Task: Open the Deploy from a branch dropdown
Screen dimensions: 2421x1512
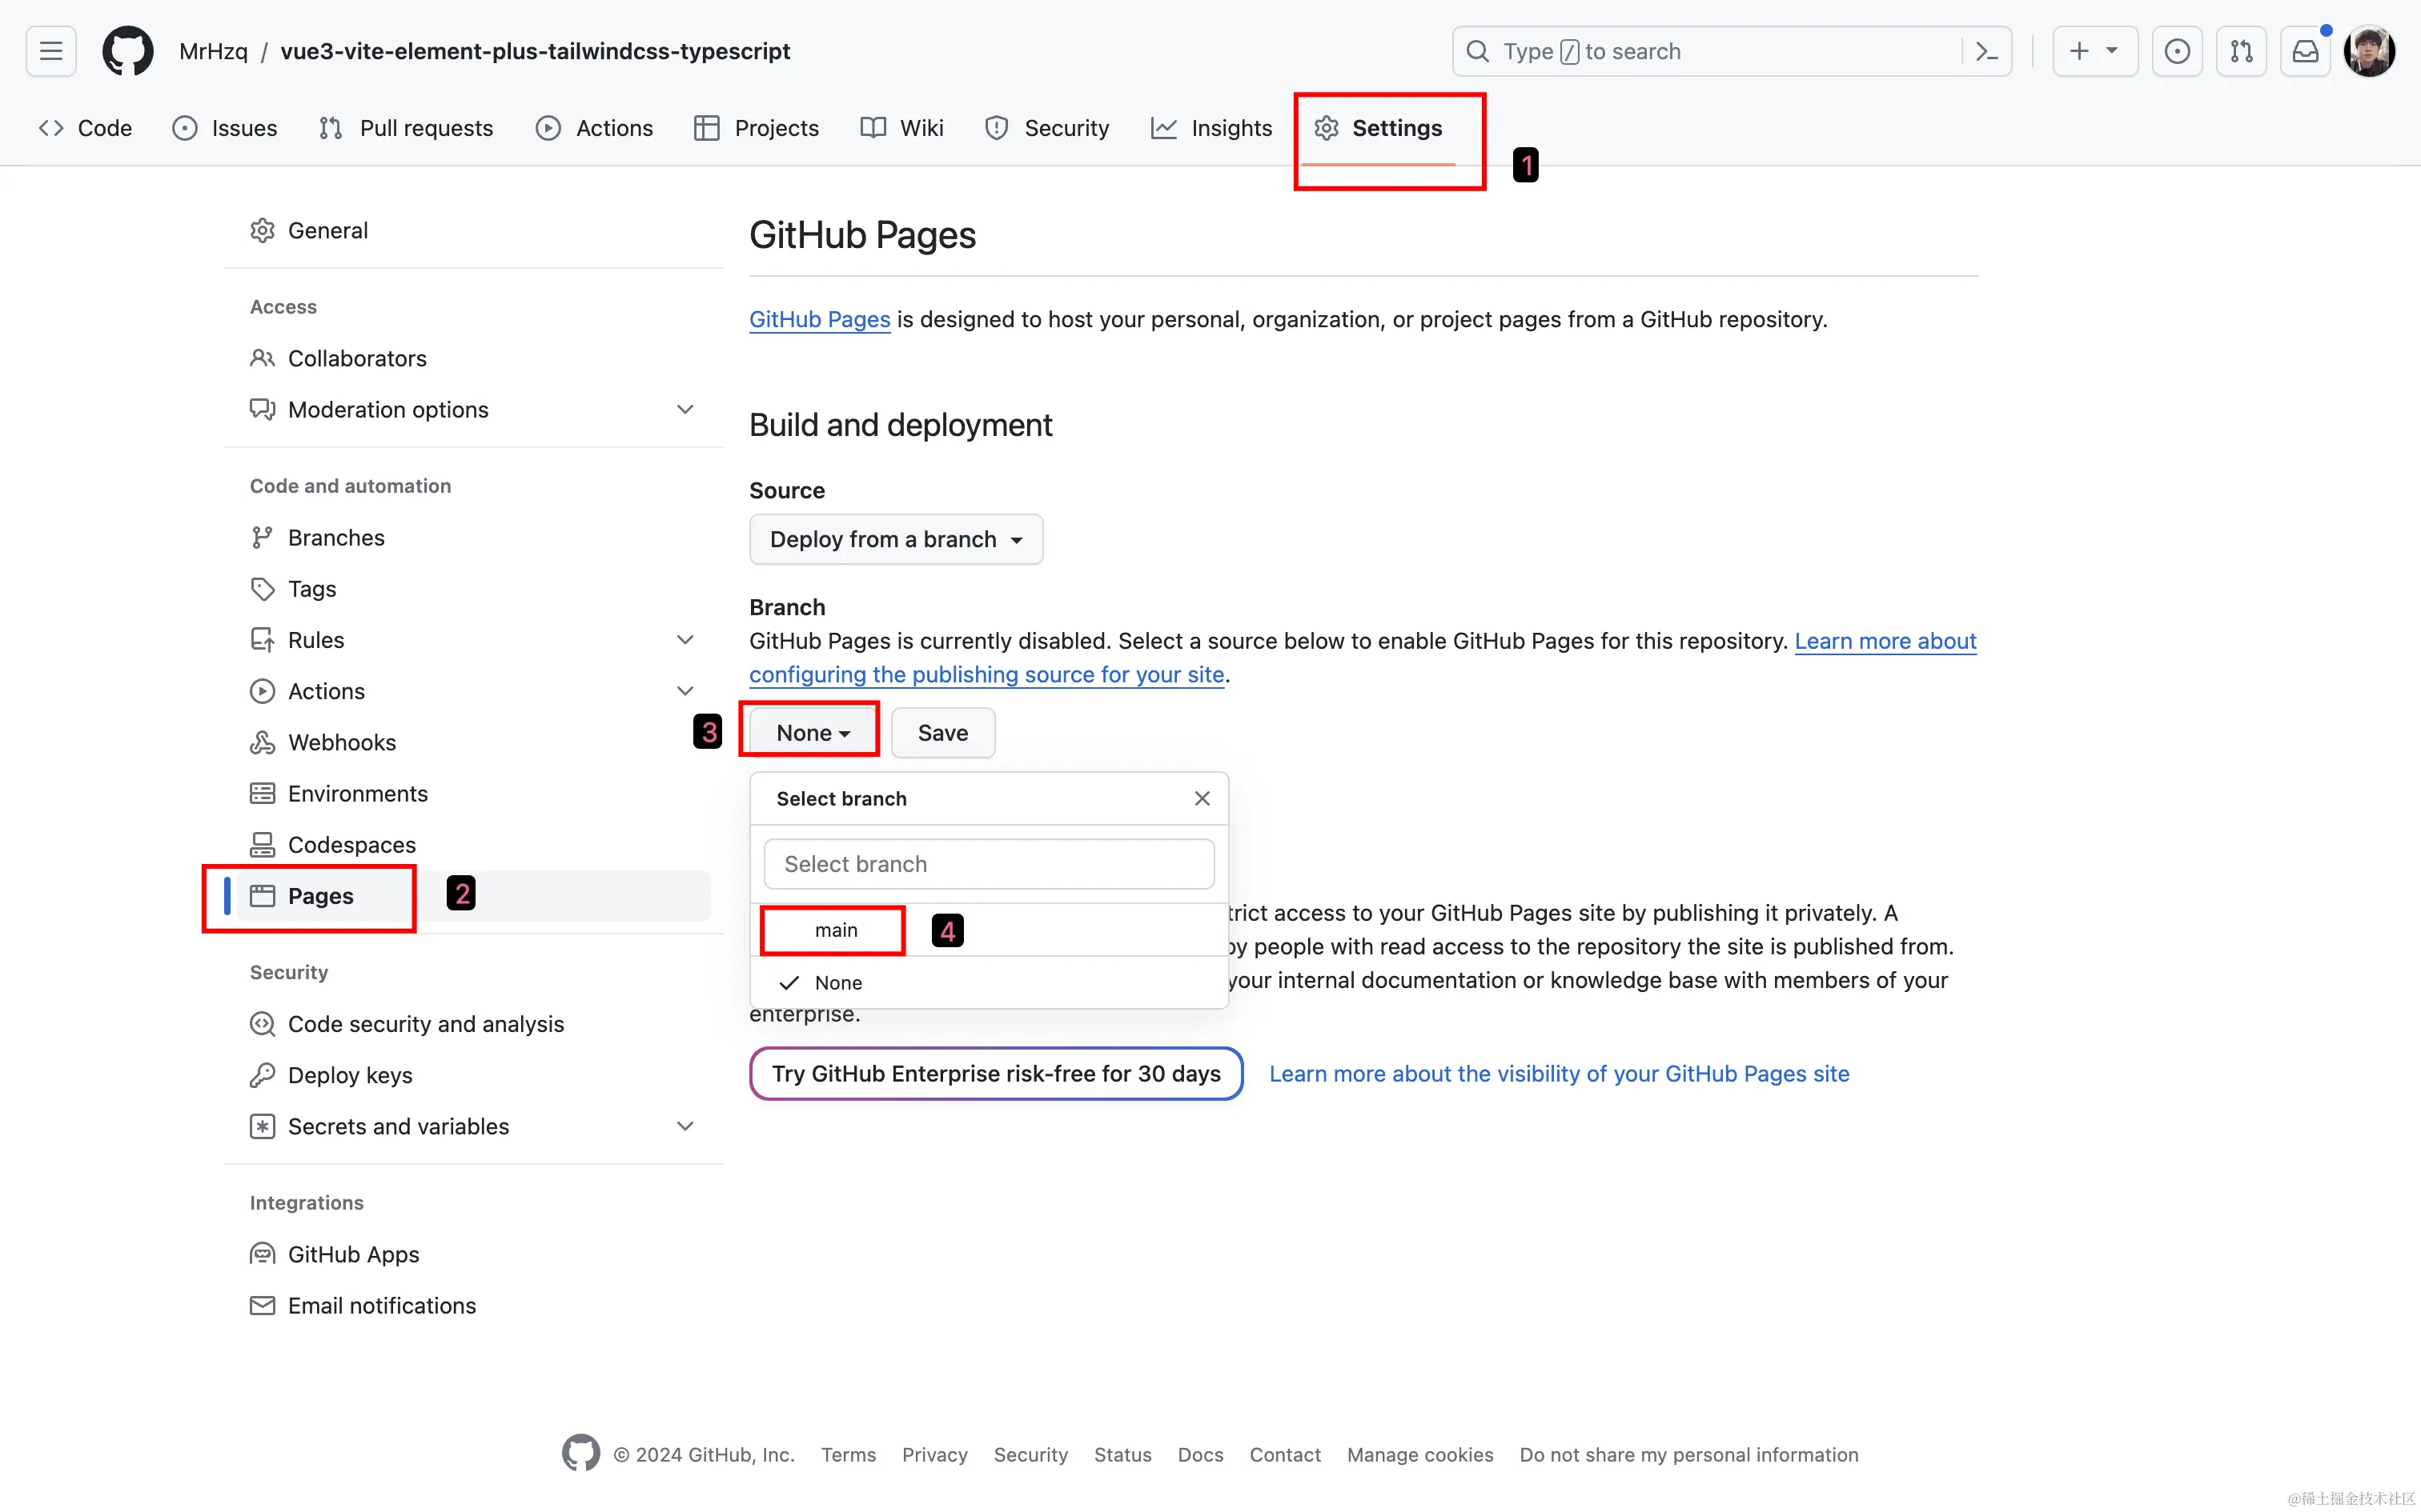Action: pyautogui.click(x=895, y=539)
